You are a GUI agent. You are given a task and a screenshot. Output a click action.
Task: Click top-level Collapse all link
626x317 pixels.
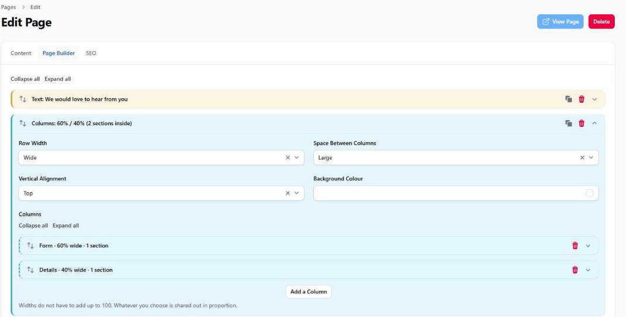coord(25,79)
